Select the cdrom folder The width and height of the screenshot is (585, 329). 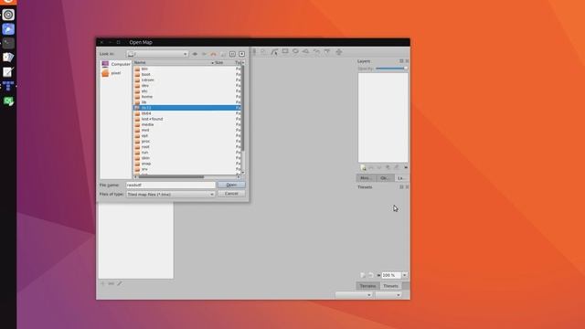(x=186, y=80)
